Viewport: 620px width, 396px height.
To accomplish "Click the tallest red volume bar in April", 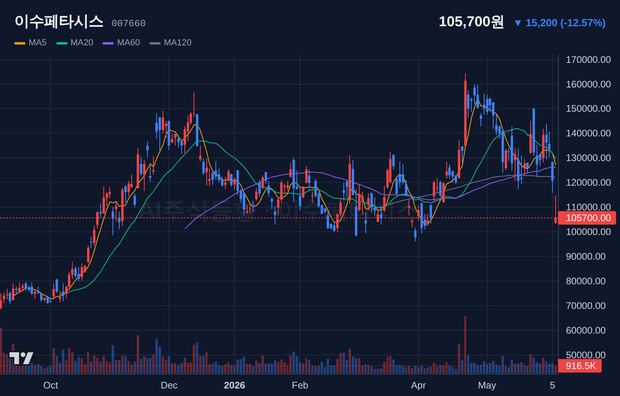I will click(465, 345).
